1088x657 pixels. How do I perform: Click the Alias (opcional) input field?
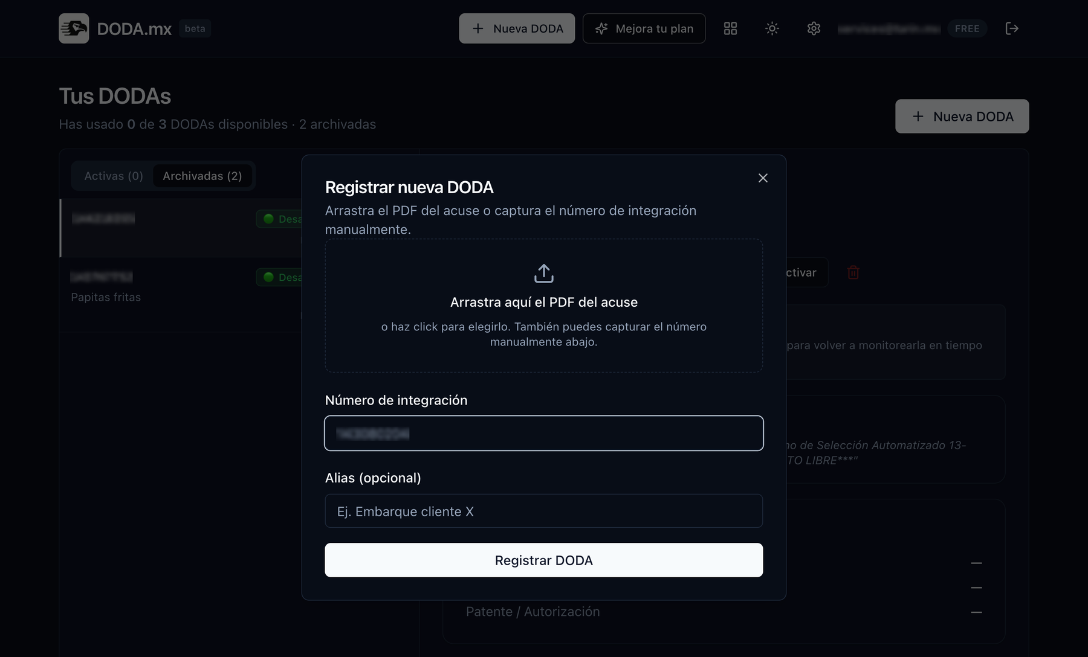pos(544,511)
